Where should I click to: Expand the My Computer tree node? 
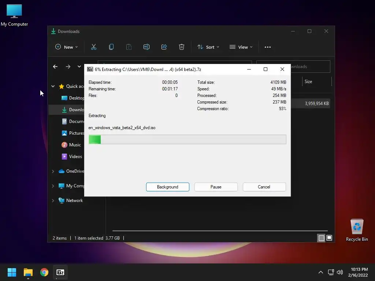53,186
